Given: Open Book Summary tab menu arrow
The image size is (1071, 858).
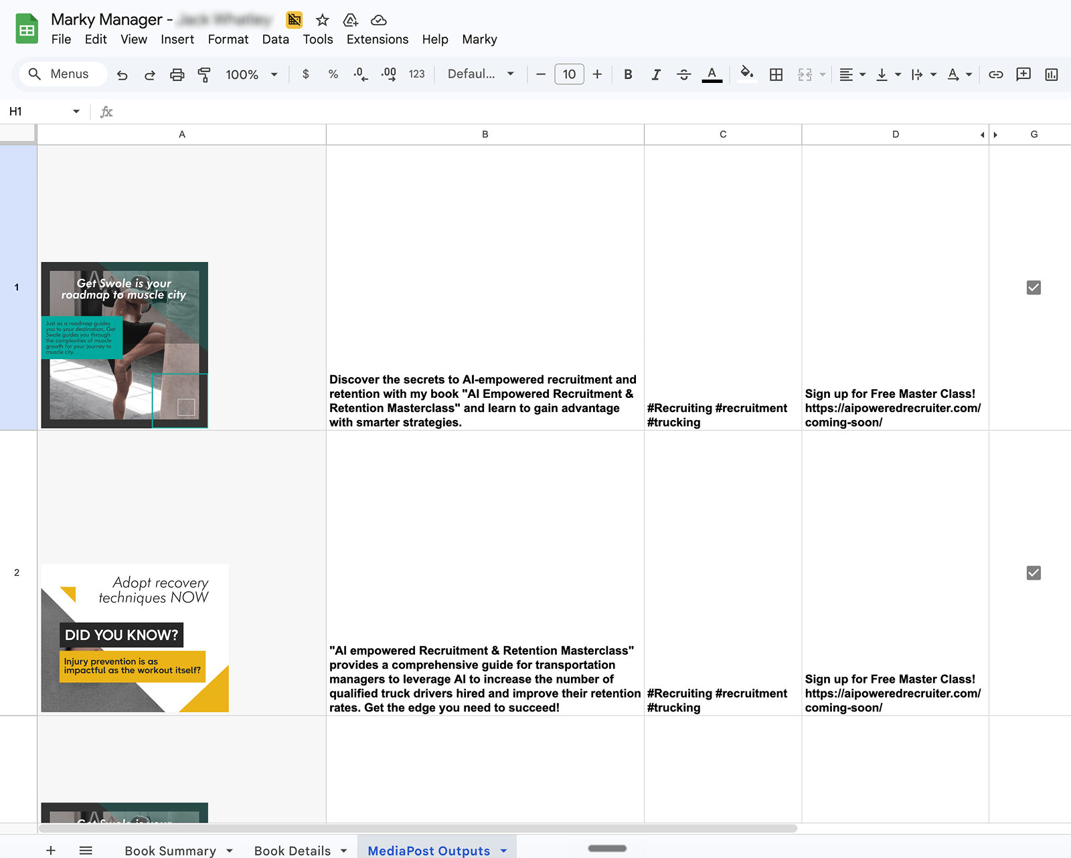Looking at the screenshot, I should [230, 851].
